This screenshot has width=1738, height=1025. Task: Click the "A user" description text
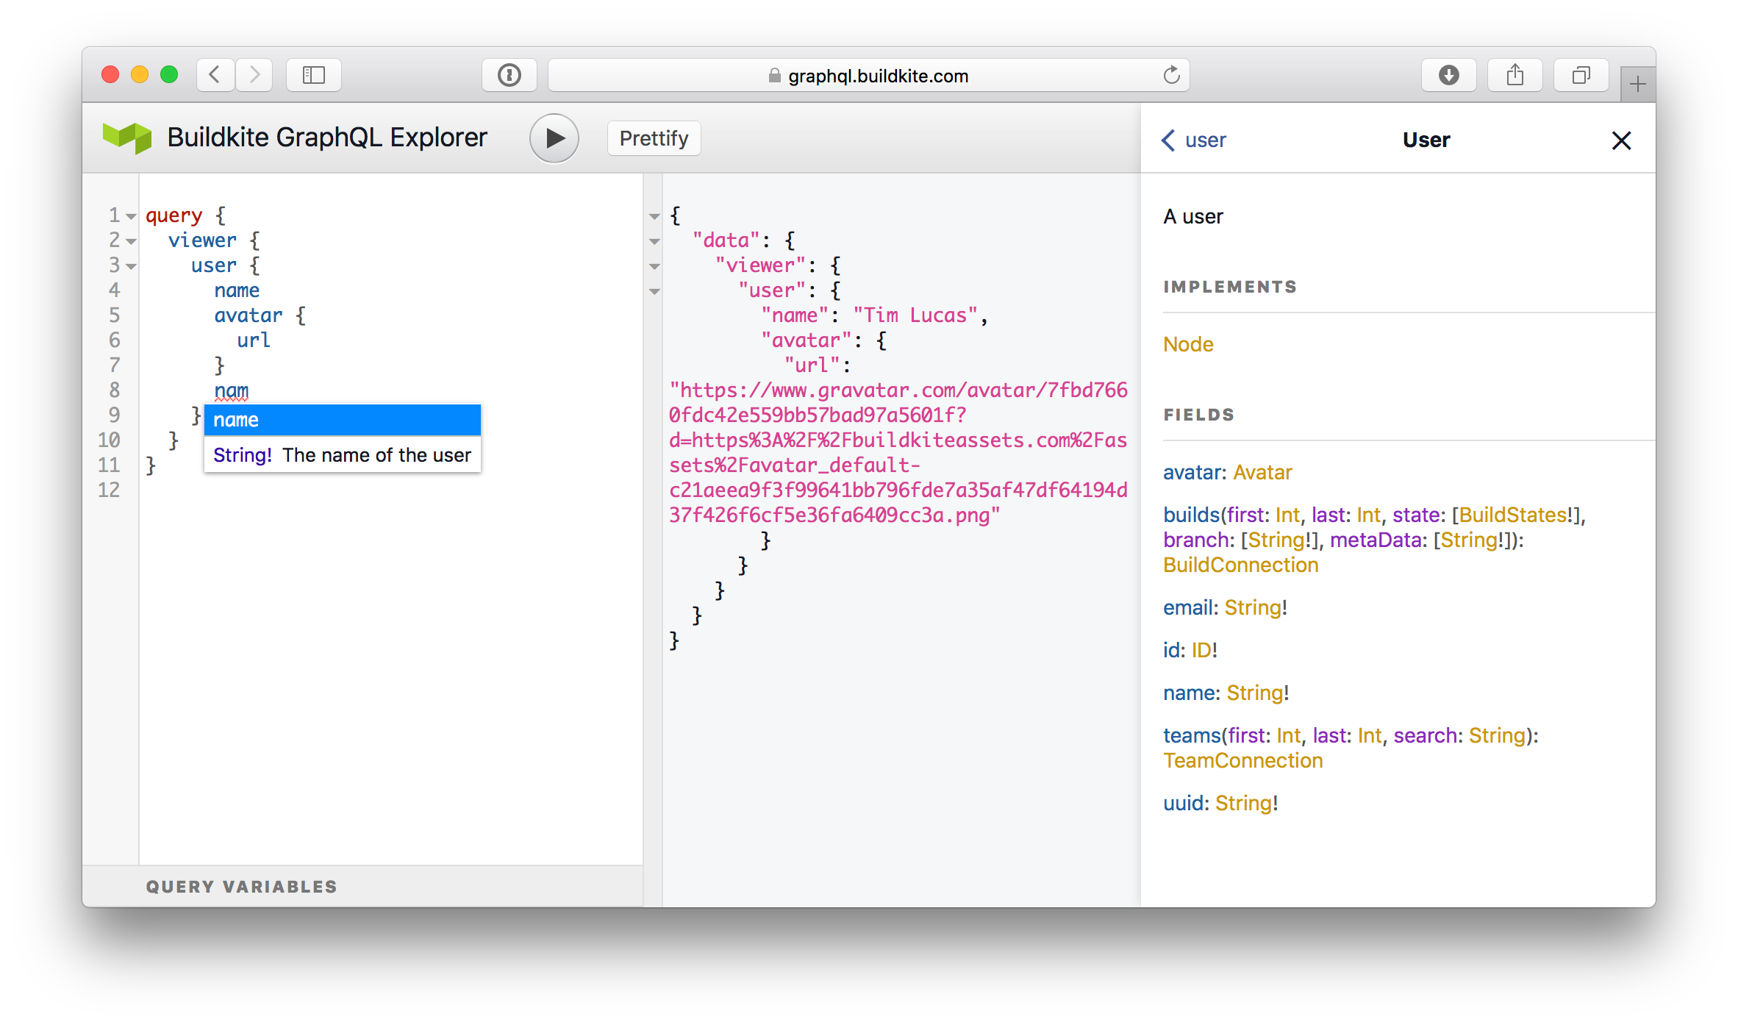point(1193,216)
